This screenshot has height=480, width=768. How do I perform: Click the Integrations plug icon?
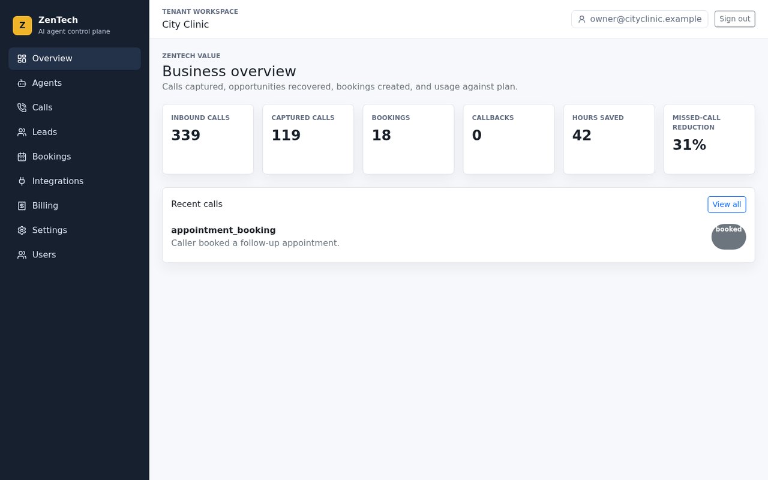pyautogui.click(x=22, y=182)
